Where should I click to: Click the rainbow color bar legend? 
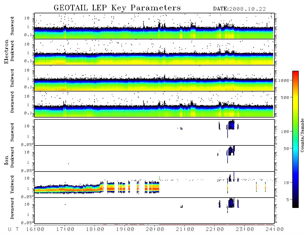295,139
